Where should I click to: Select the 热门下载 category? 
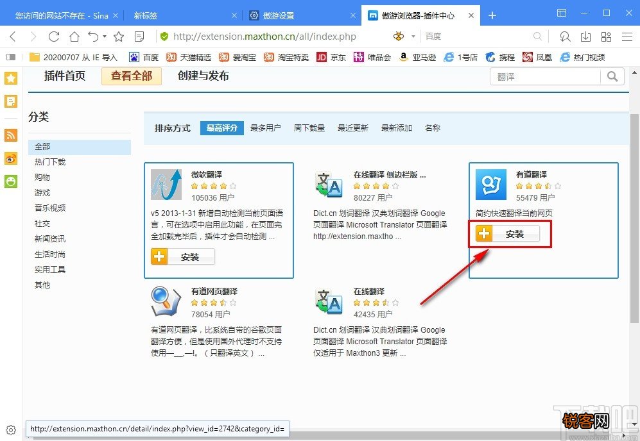(x=50, y=162)
